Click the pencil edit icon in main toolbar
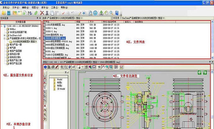The width and height of the screenshot is (214, 129). pyautogui.click(x=79, y=13)
